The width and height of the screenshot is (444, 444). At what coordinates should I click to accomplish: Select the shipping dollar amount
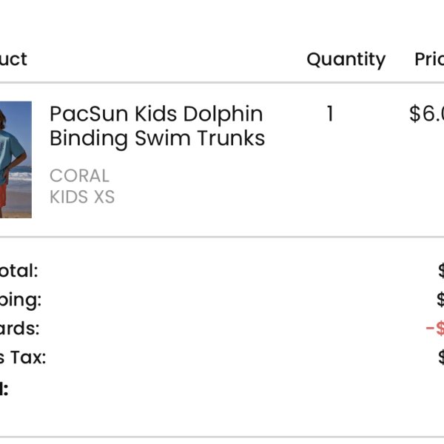(440, 300)
